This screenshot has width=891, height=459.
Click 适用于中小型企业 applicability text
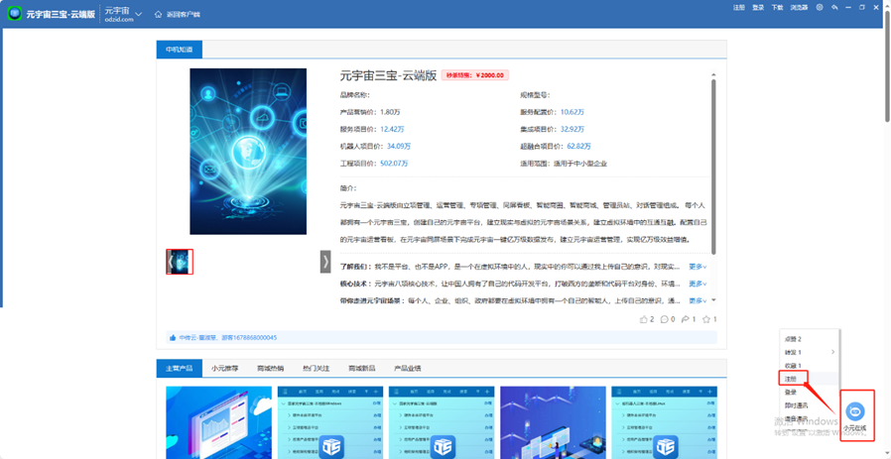coord(580,163)
